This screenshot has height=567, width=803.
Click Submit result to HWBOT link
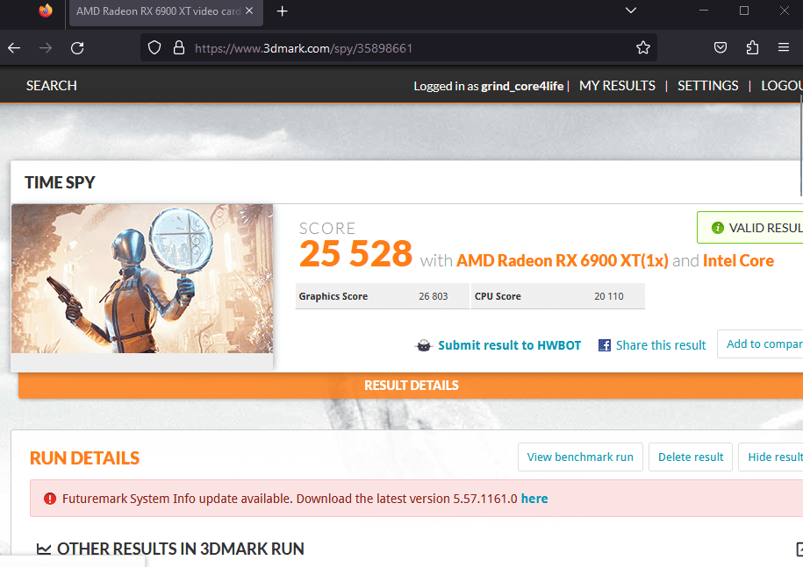[x=510, y=345]
